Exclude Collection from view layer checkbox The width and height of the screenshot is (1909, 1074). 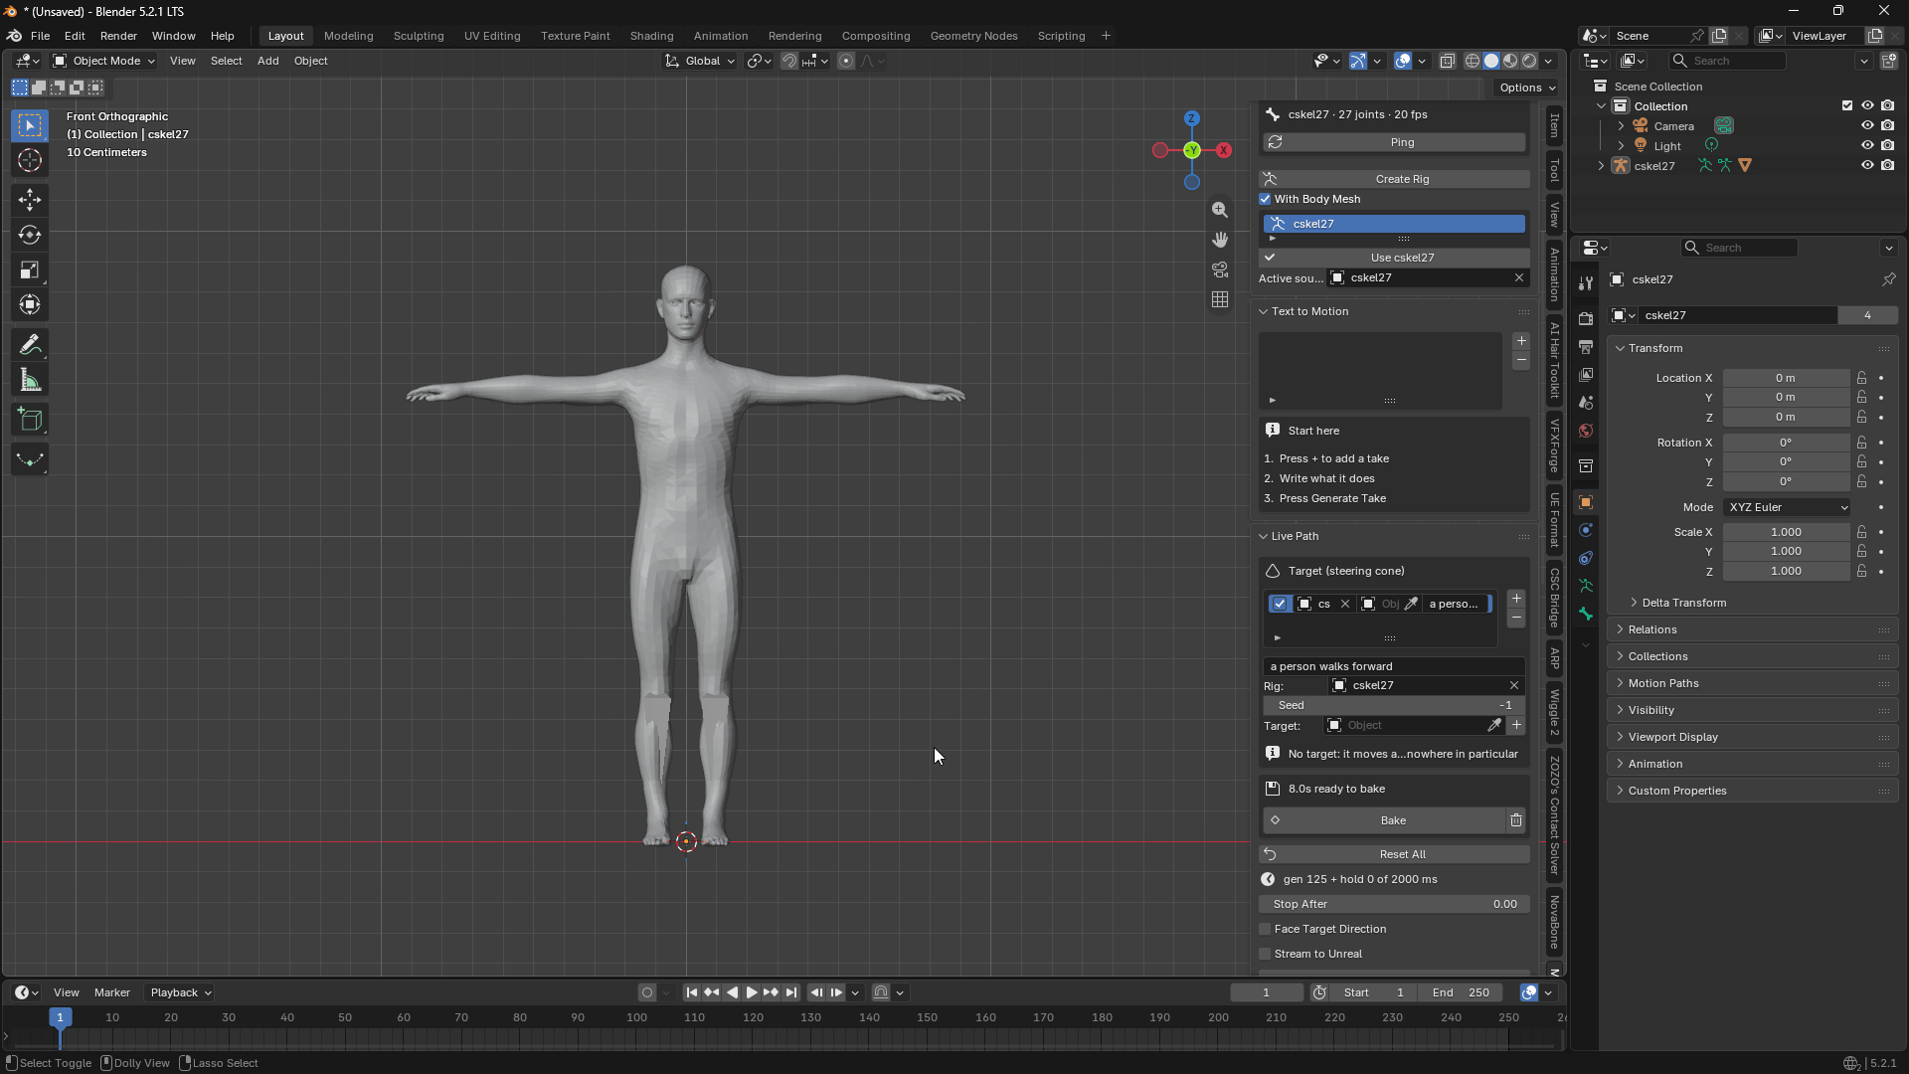point(1847,105)
